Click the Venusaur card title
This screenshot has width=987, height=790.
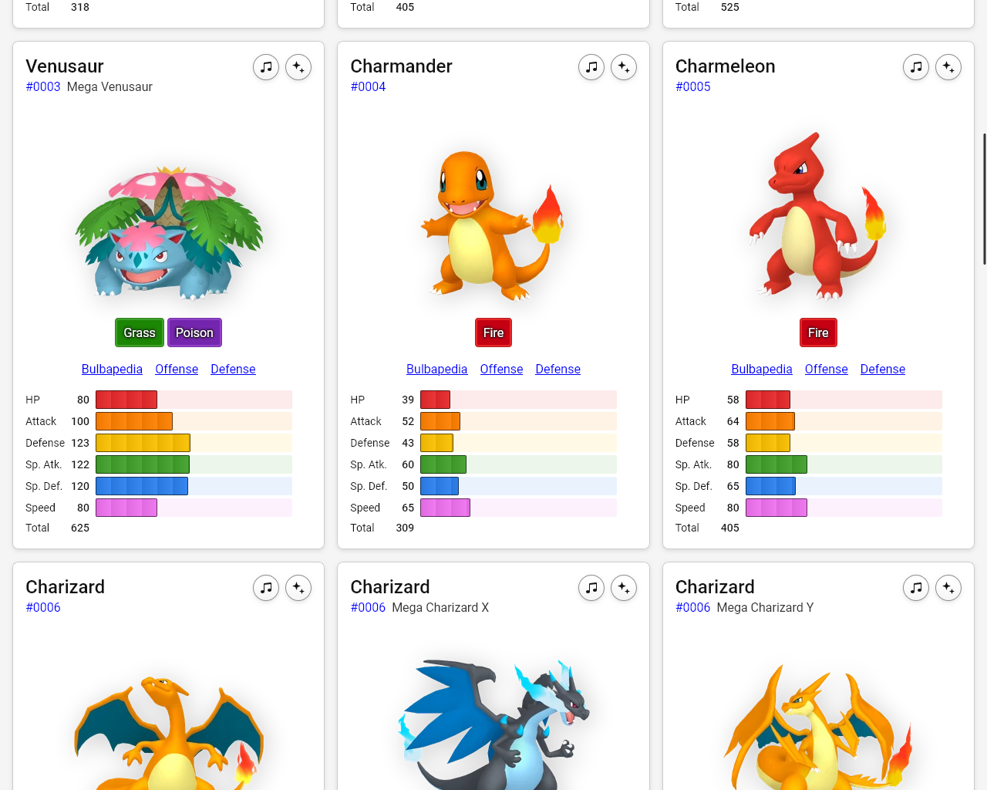click(x=65, y=66)
